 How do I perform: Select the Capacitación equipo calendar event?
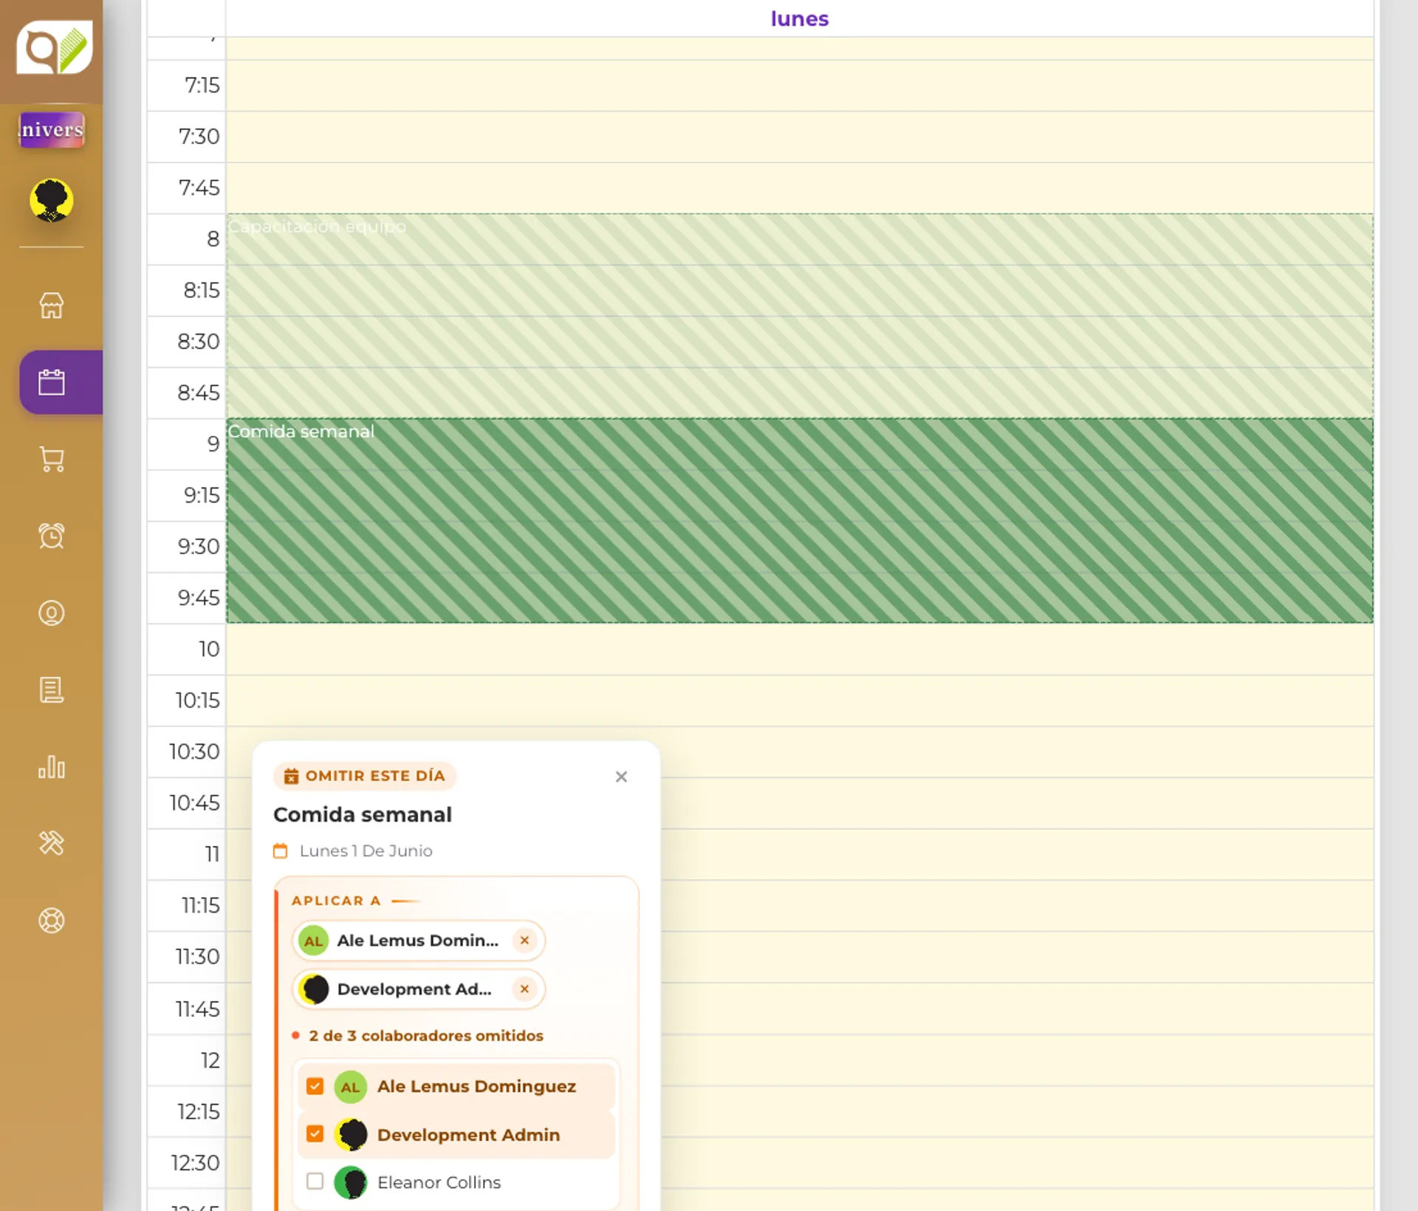800,316
